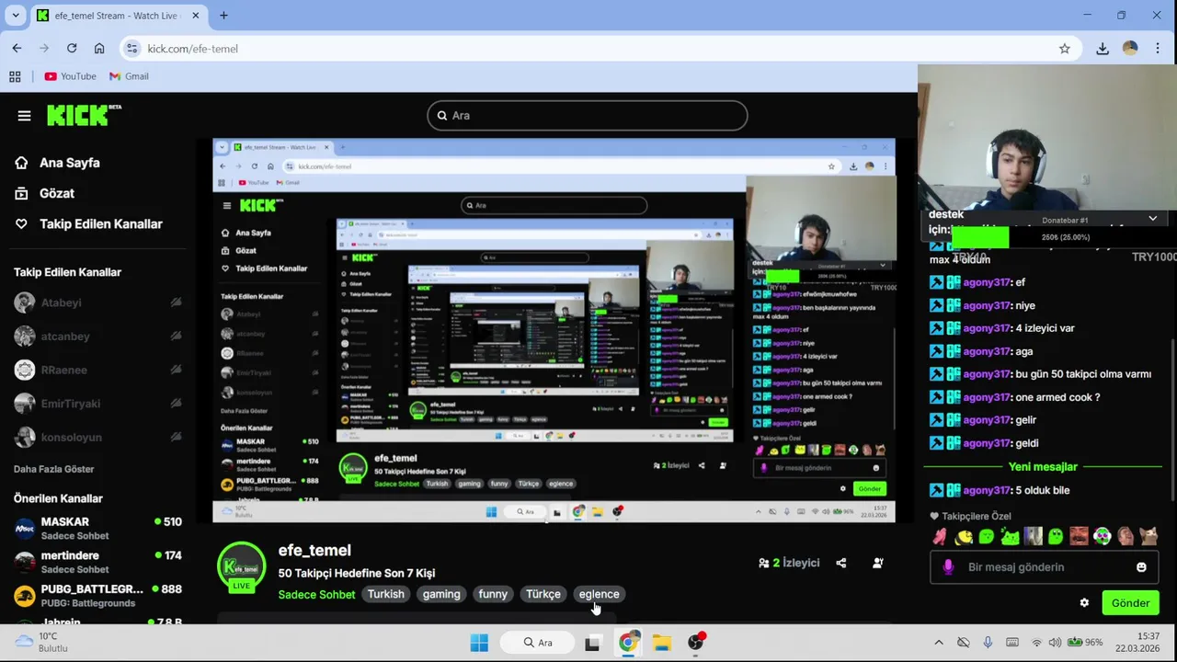Click agony317 in 'one armed cook' message

987,397
